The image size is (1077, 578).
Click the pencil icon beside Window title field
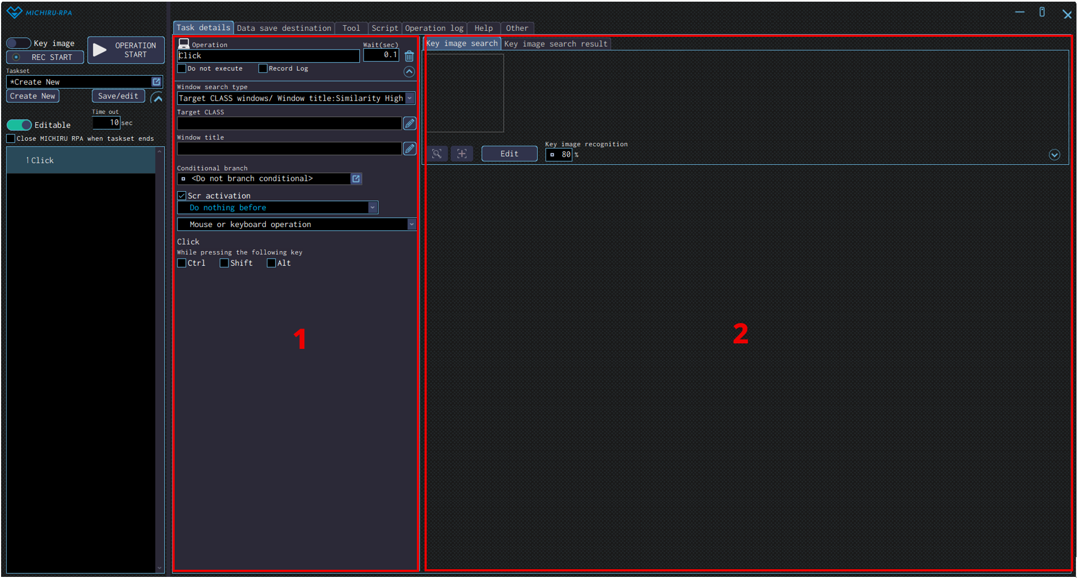pos(409,149)
